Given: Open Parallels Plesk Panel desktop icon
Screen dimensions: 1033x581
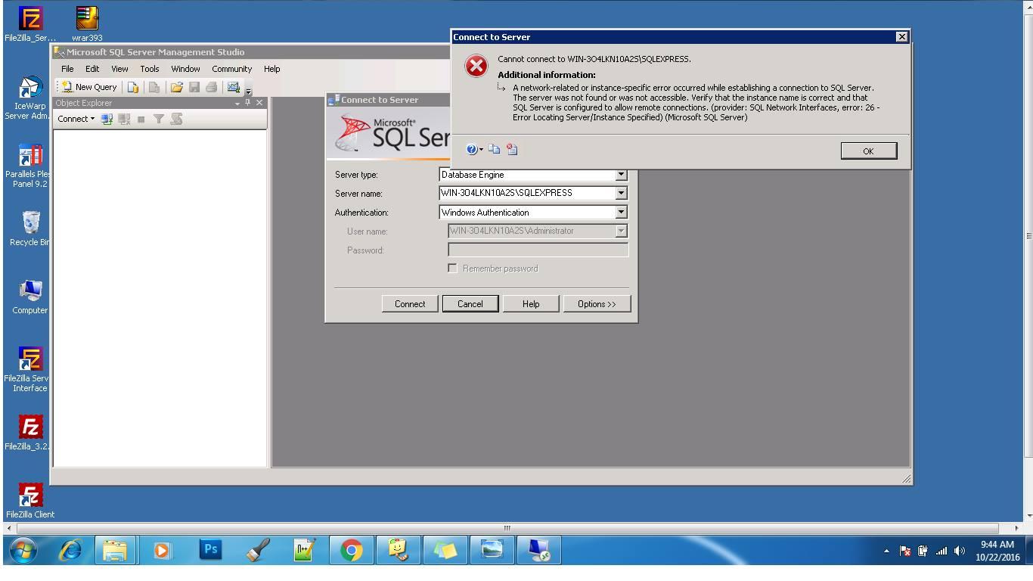Looking at the screenshot, I should pyautogui.click(x=30, y=166).
